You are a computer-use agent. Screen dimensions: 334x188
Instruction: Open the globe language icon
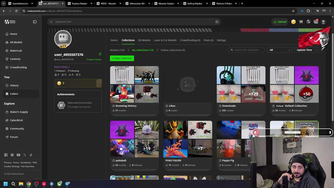pos(308,22)
